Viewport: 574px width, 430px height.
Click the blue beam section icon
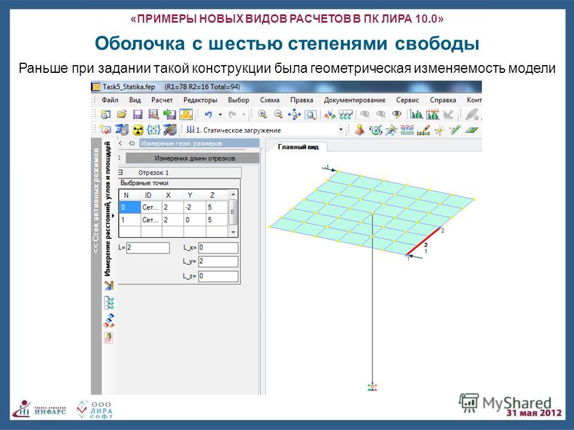tap(121, 130)
